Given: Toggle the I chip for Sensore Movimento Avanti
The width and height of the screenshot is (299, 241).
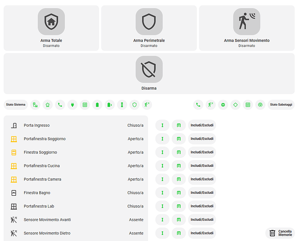Looking at the screenshot, I should [162, 219].
